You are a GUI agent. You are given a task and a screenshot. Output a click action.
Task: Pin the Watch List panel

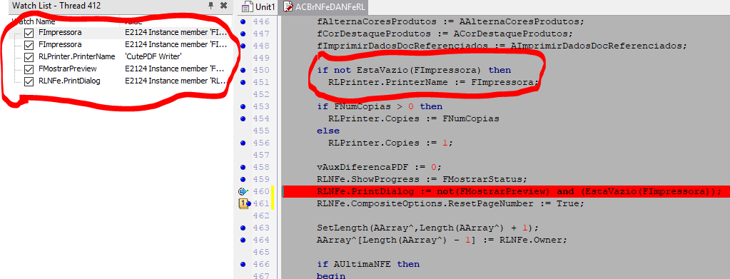coord(211,6)
